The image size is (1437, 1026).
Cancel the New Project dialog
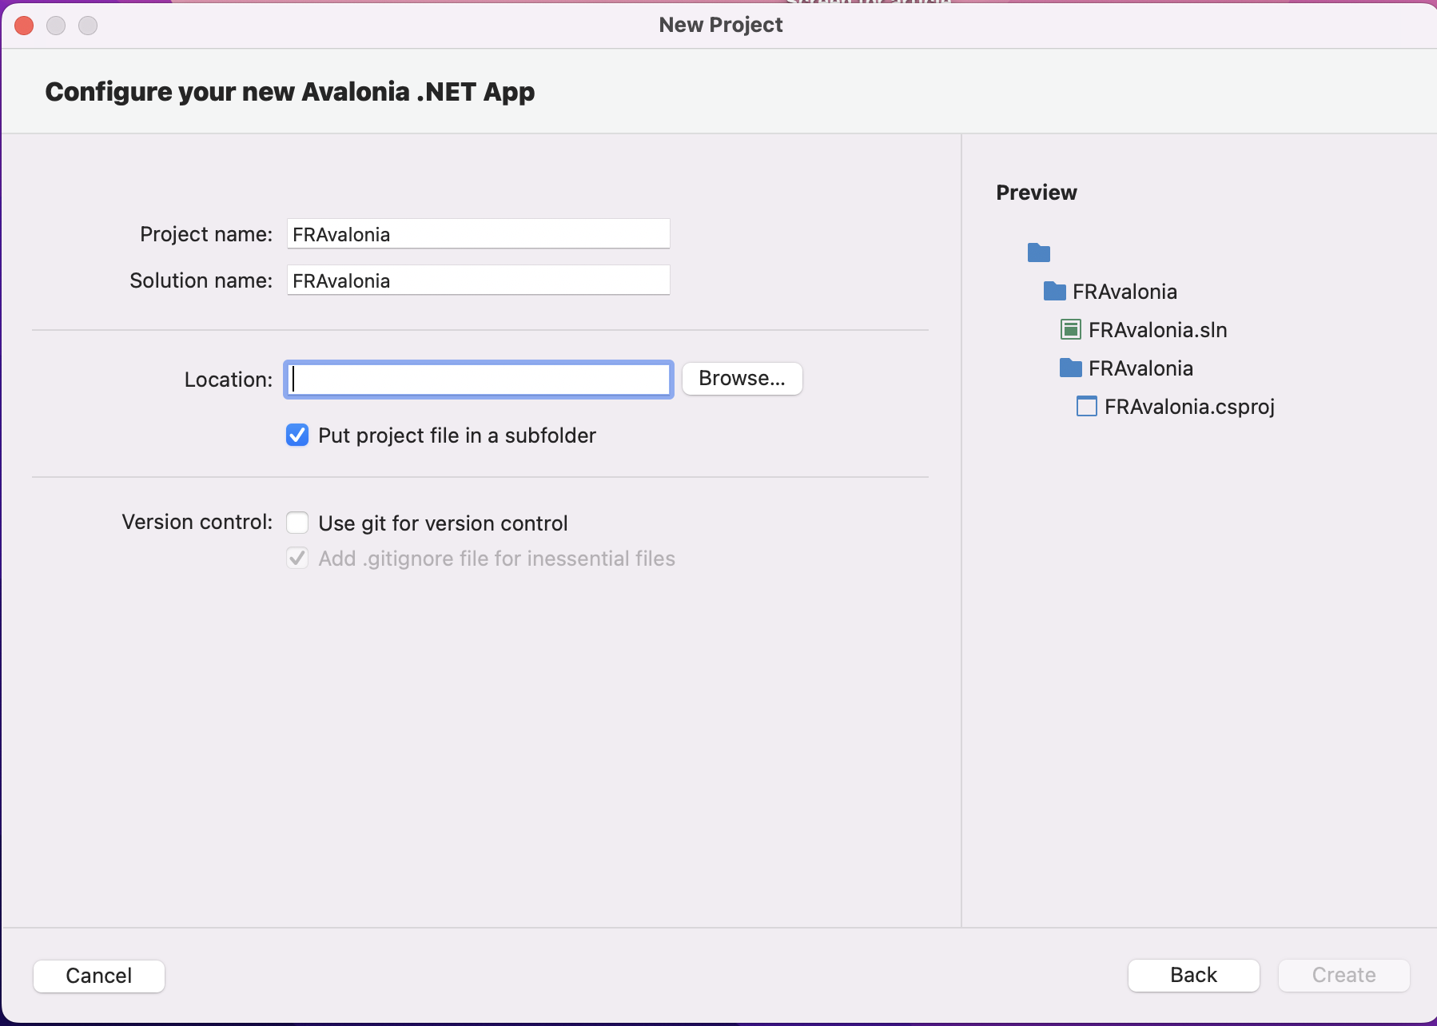click(99, 976)
